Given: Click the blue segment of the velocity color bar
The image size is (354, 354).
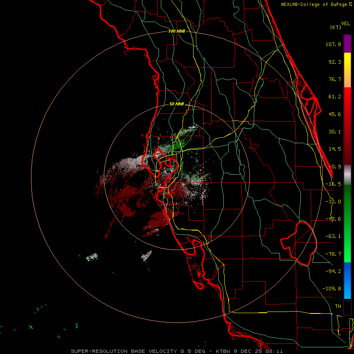Looking at the screenshot, I should click(347, 280).
